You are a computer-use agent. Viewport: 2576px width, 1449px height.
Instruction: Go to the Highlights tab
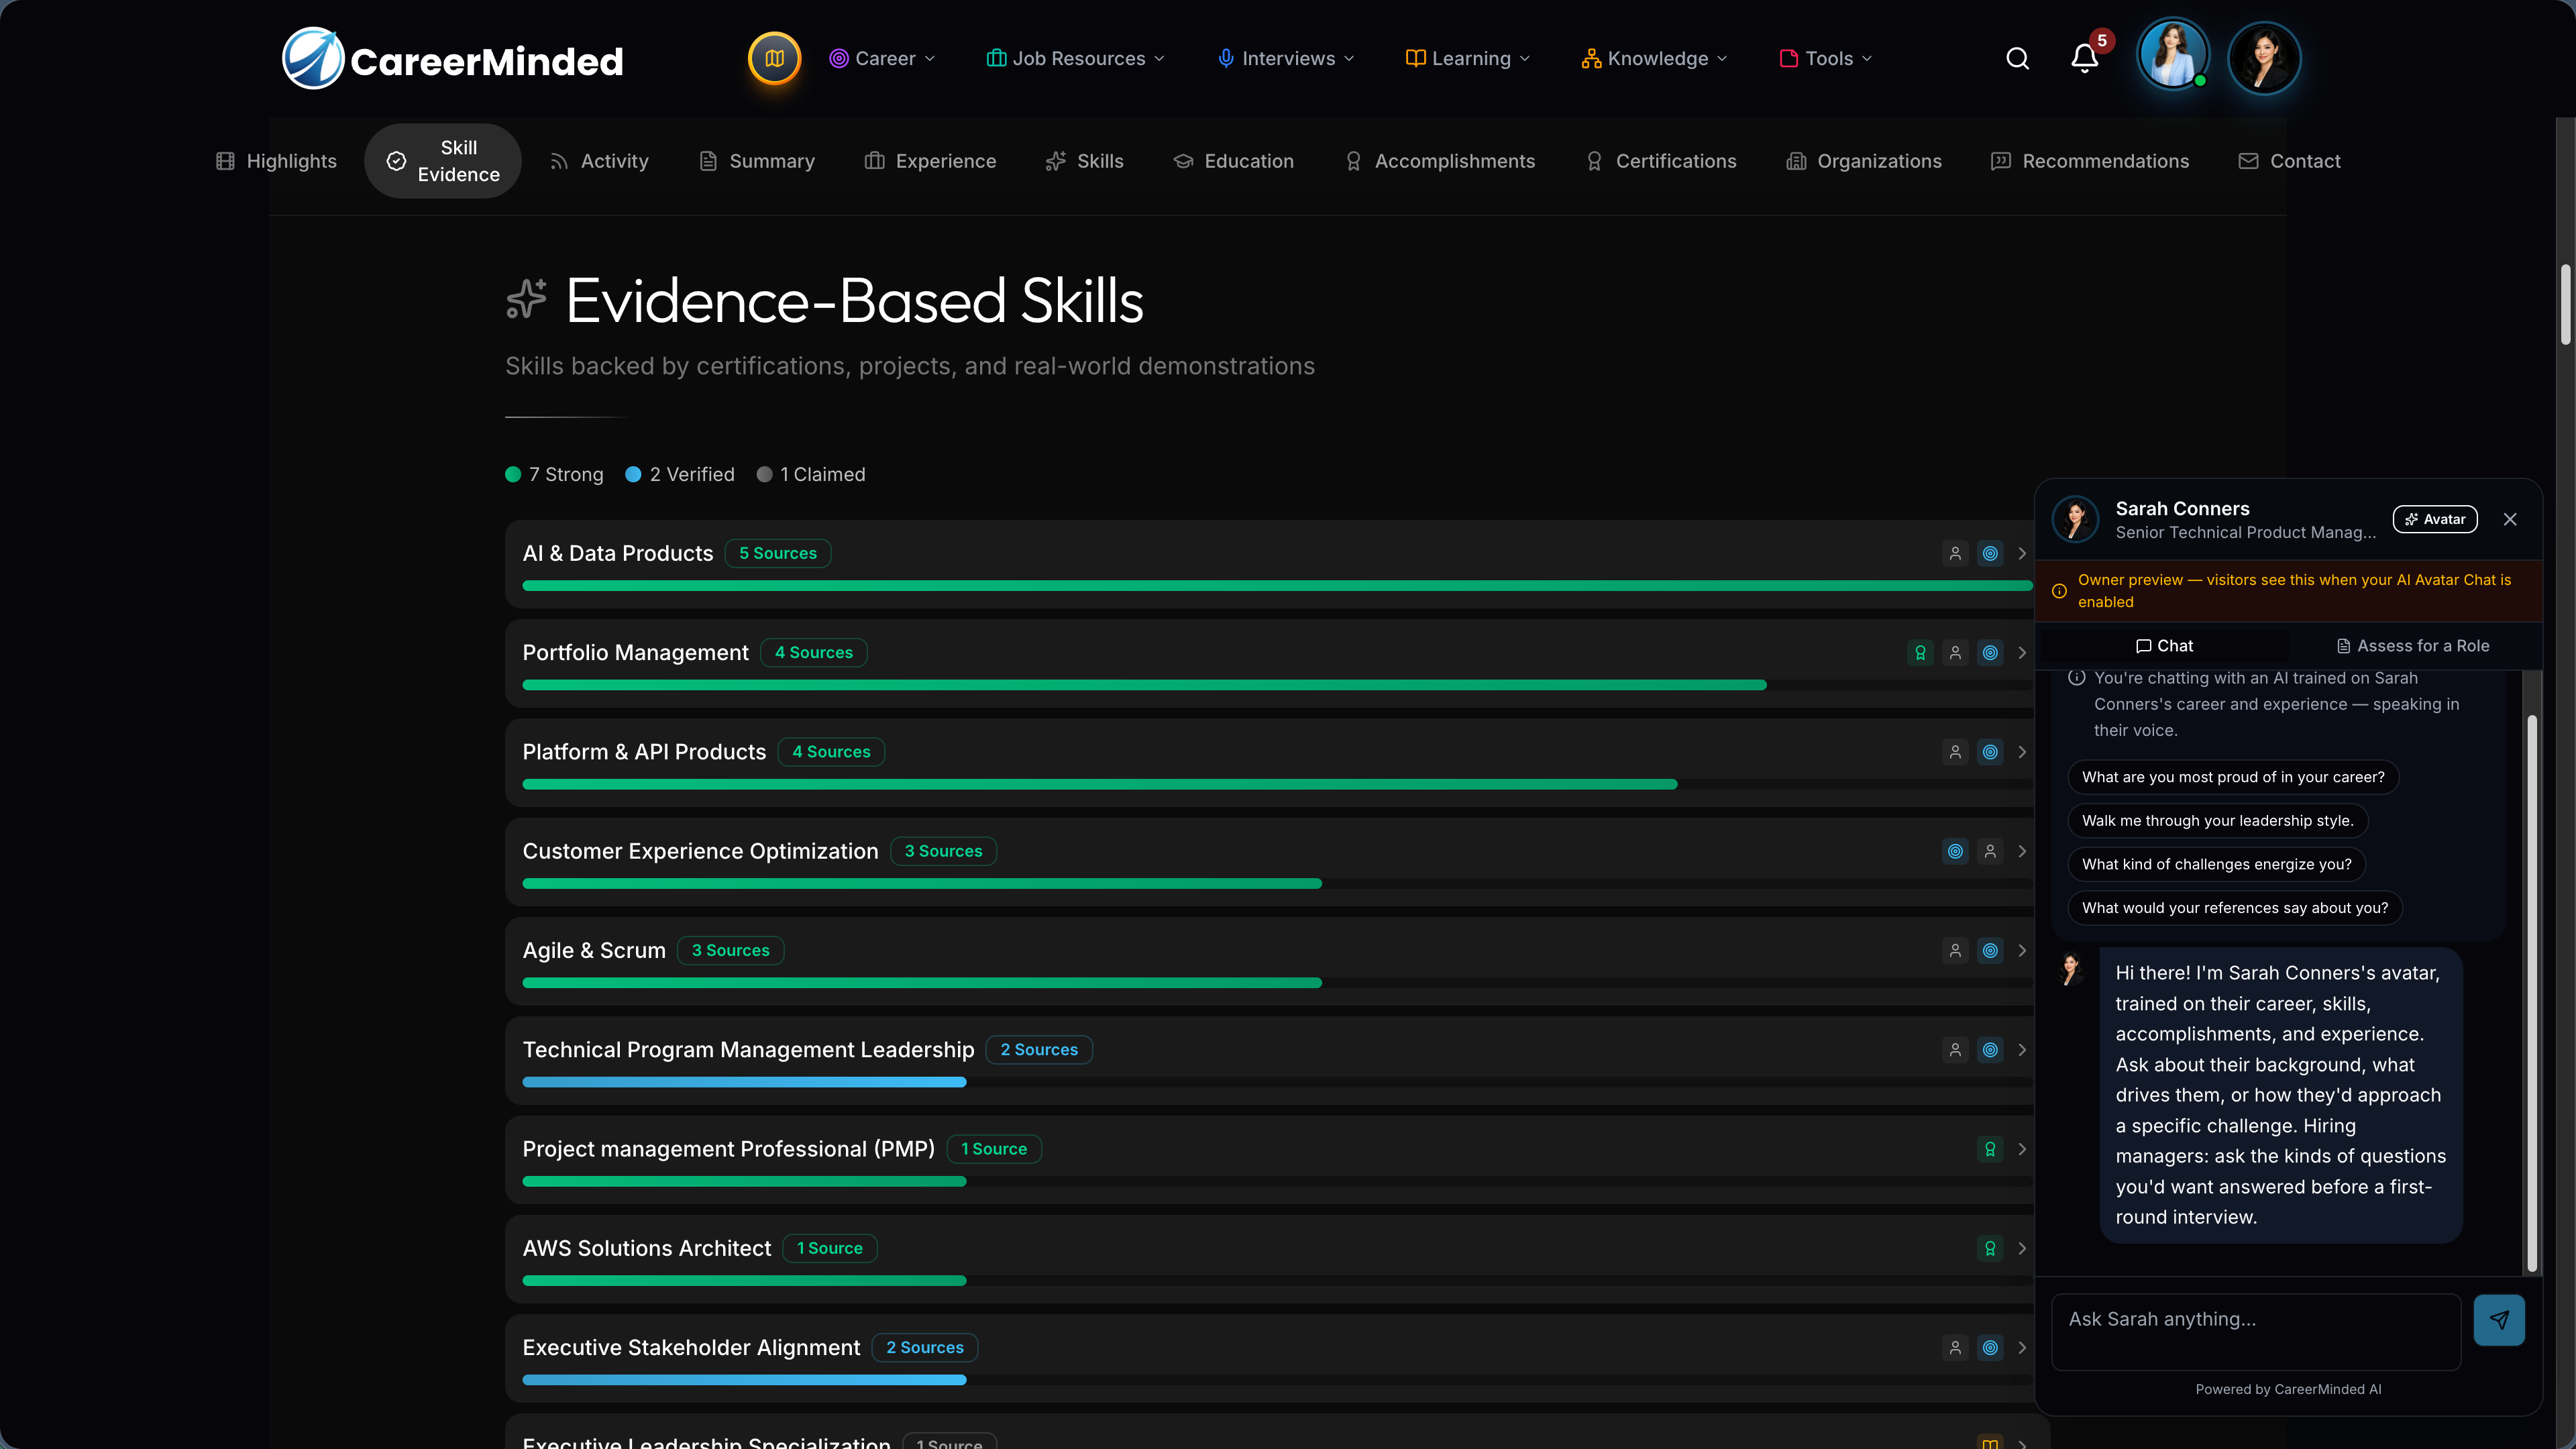tap(276, 161)
